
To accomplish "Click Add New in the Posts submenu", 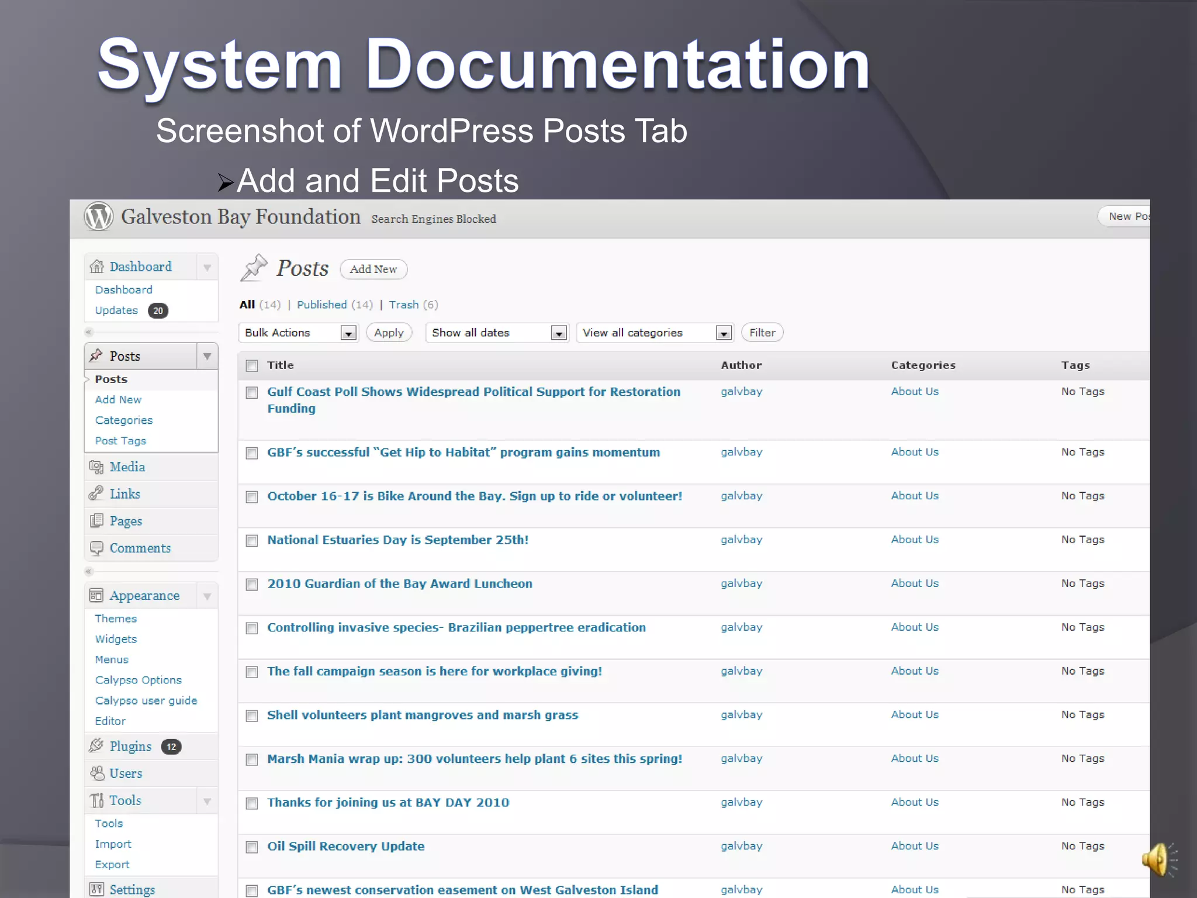I will pos(118,400).
